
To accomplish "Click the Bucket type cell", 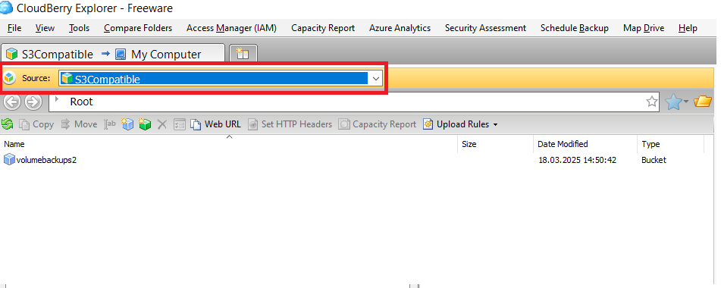I will point(654,161).
